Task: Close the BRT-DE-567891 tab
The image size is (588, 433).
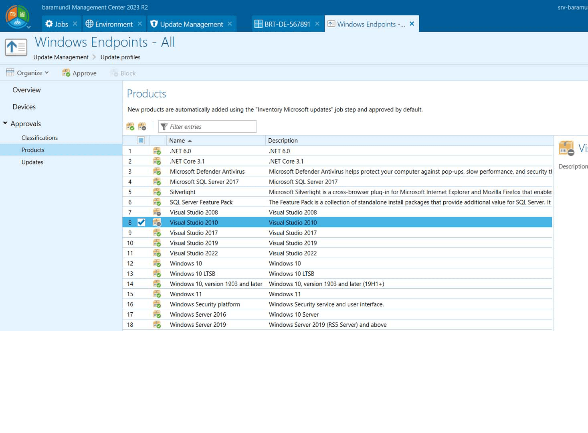Action: pyautogui.click(x=317, y=24)
